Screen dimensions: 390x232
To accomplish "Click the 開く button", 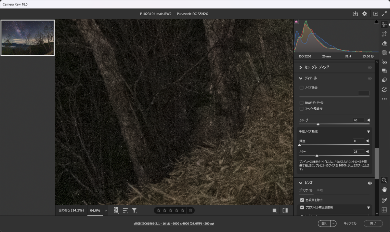I will point(324,224).
